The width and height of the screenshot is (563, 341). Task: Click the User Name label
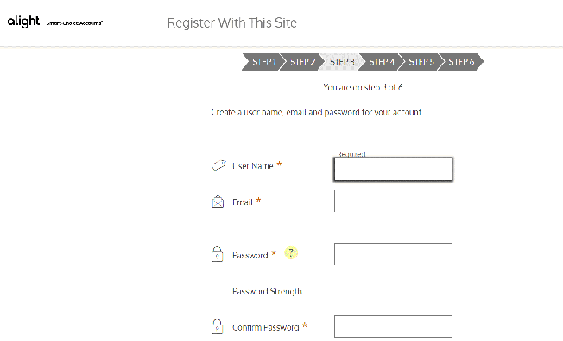(253, 166)
